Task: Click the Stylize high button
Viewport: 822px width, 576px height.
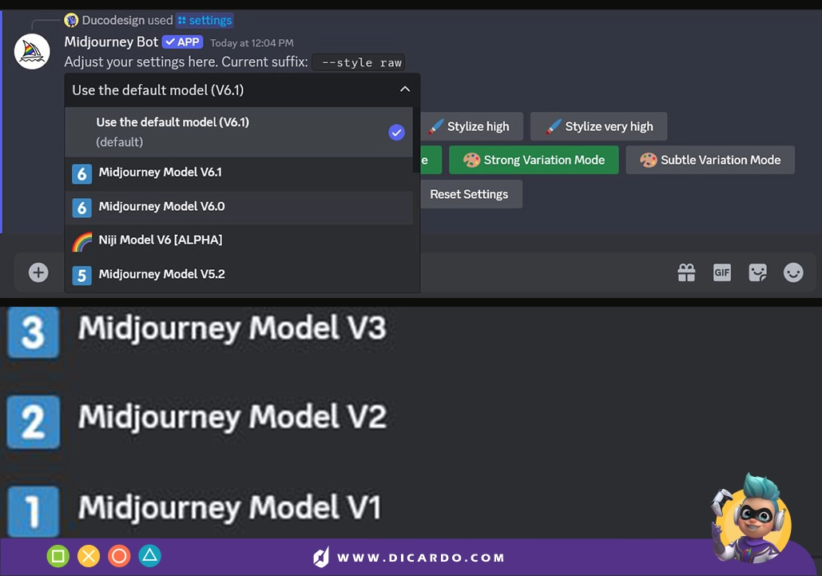Action: tap(472, 126)
